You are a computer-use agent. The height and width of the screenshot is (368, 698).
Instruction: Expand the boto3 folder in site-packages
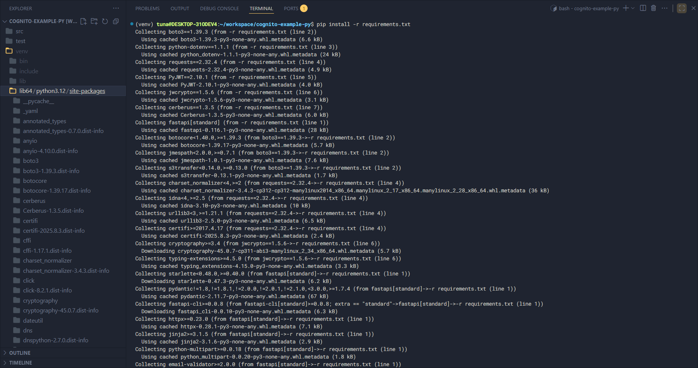31,161
